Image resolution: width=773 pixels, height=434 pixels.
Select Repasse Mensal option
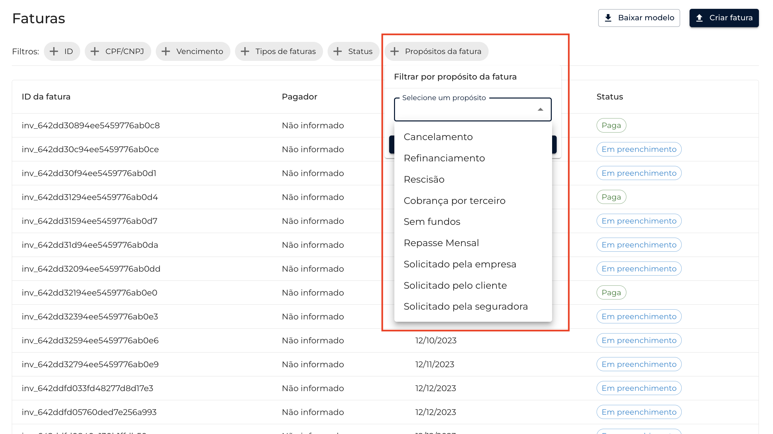pos(441,243)
